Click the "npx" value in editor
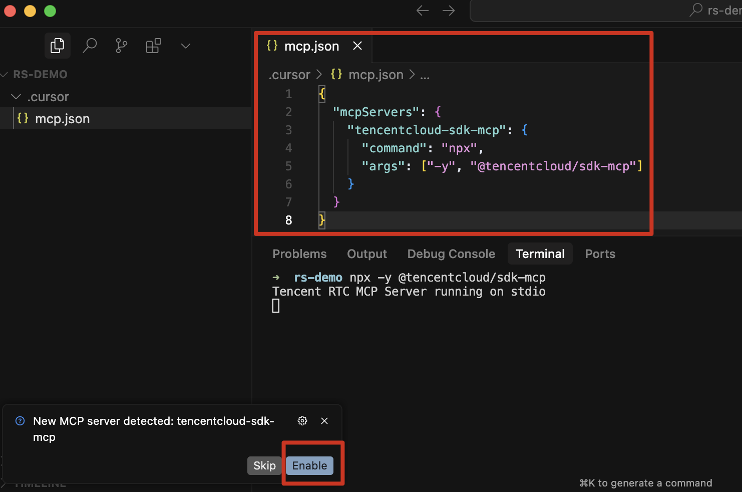The image size is (742, 492). point(459,148)
